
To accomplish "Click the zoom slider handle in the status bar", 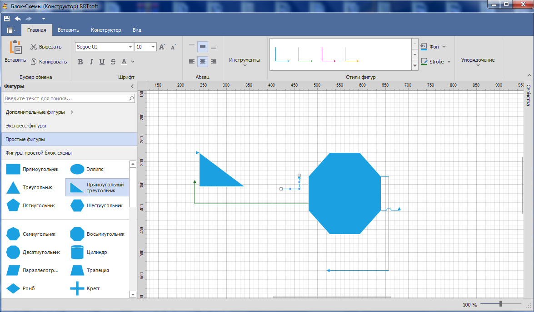I will pyautogui.click(x=500, y=304).
